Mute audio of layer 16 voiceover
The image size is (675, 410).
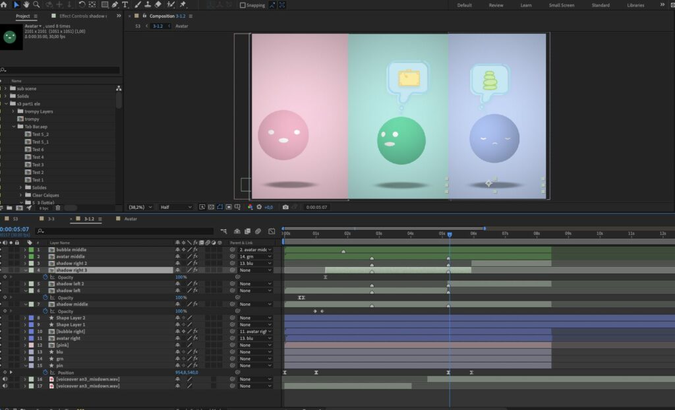coord(5,379)
